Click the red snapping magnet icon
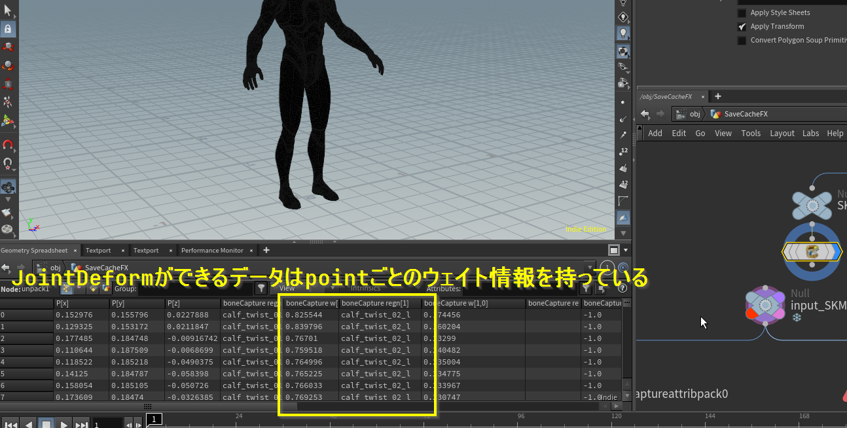Screen dimensions: 847x428 click(x=8, y=145)
